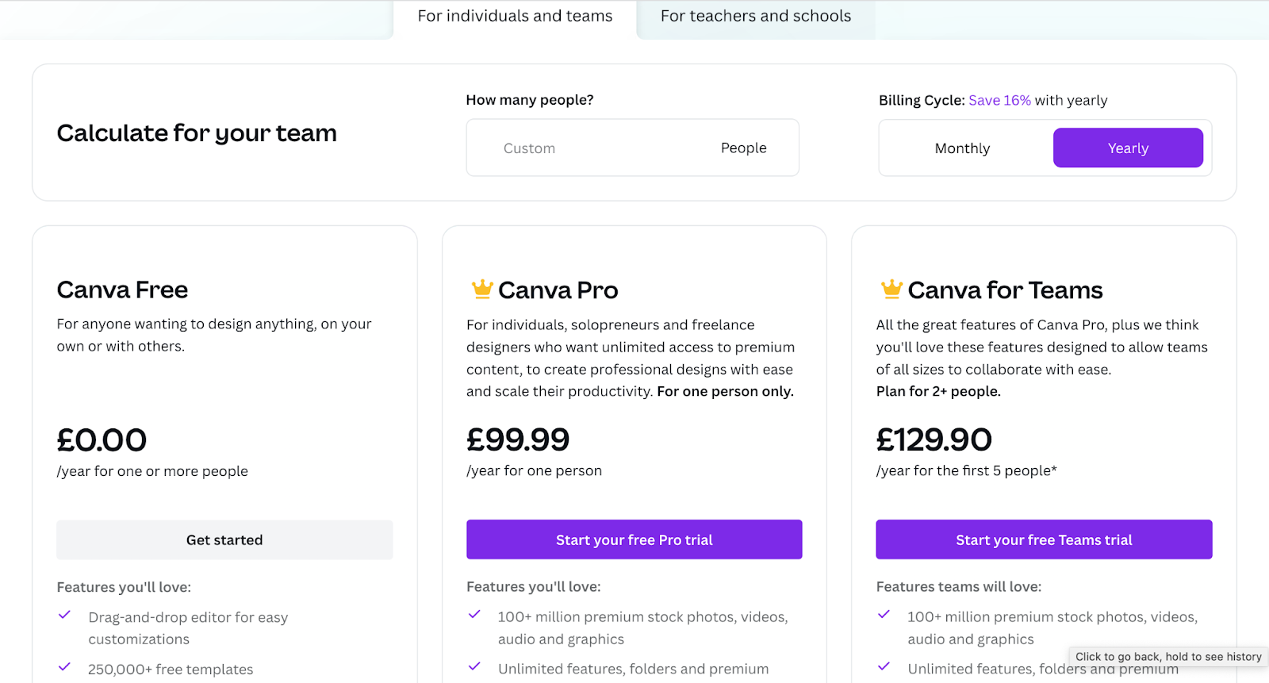This screenshot has width=1269, height=683.
Task: Click second checkmark under Canva Pro features
Action: click(x=474, y=666)
